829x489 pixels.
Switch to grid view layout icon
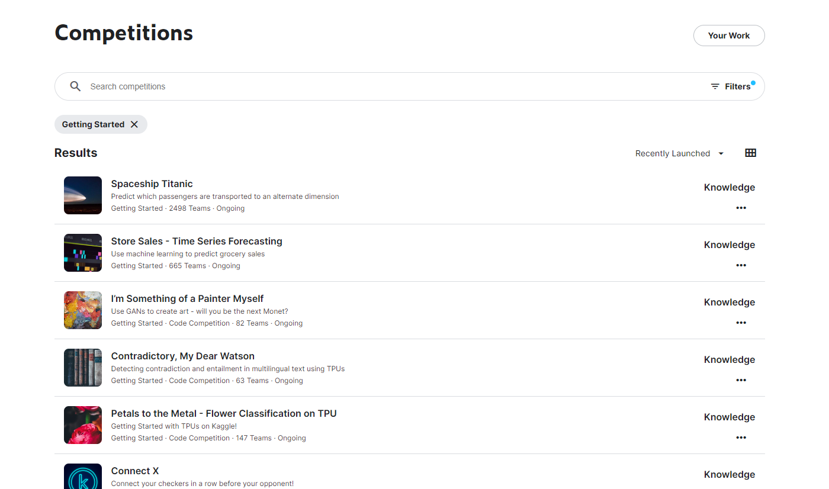click(x=750, y=153)
